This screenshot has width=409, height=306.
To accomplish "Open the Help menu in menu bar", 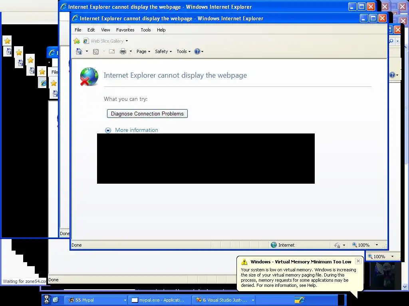I will 161,30.
